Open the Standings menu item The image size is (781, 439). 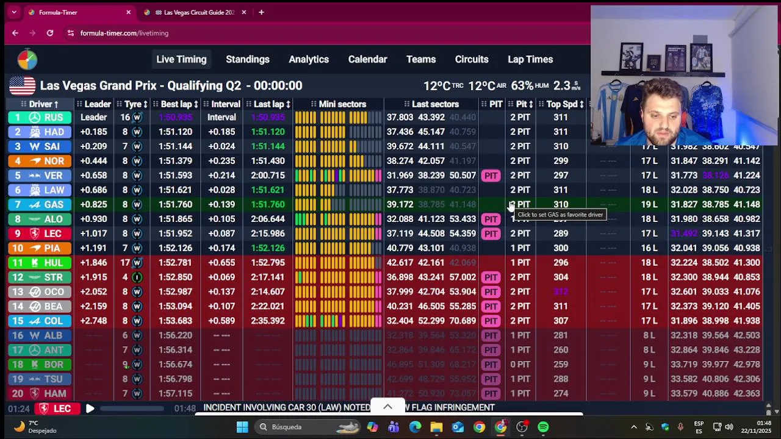tap(248, 59)
